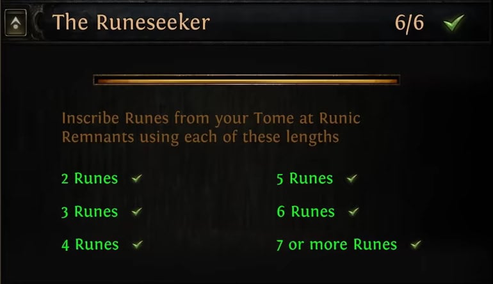
Task: Click the golden challenge progress bar
Action: (247, 80)
